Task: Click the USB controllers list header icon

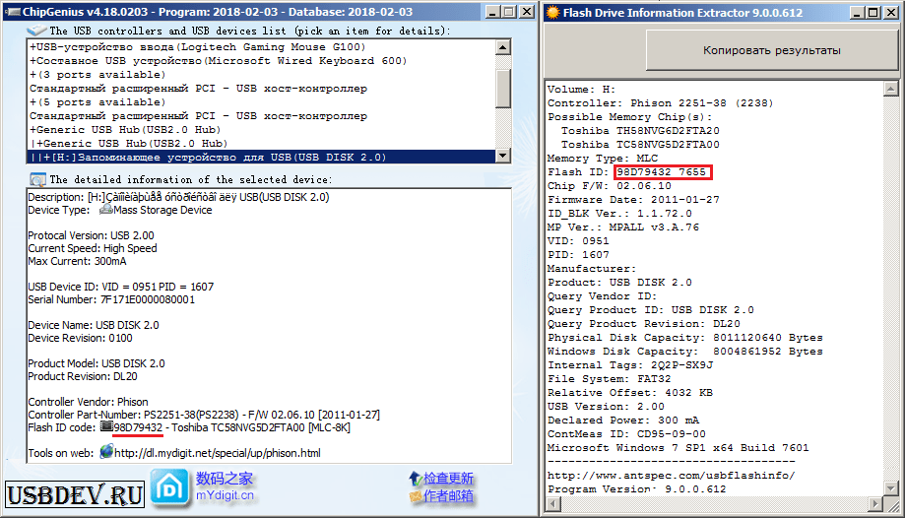Action: [x=36, y=31]
